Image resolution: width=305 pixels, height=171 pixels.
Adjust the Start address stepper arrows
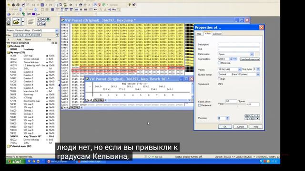[231, 59]
